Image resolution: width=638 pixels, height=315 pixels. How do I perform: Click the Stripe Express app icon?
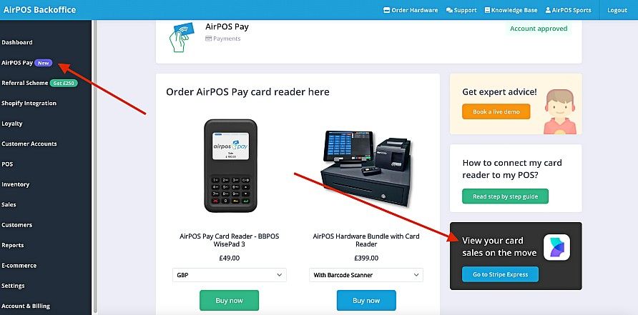pyautogui.click(x=556, y=247)
